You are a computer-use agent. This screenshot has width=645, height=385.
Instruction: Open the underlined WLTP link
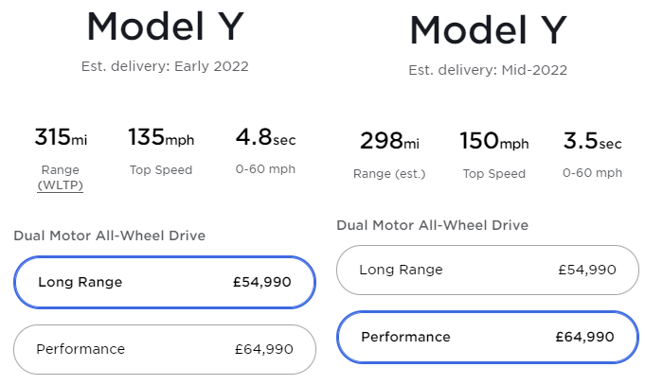tap(59, 185)
